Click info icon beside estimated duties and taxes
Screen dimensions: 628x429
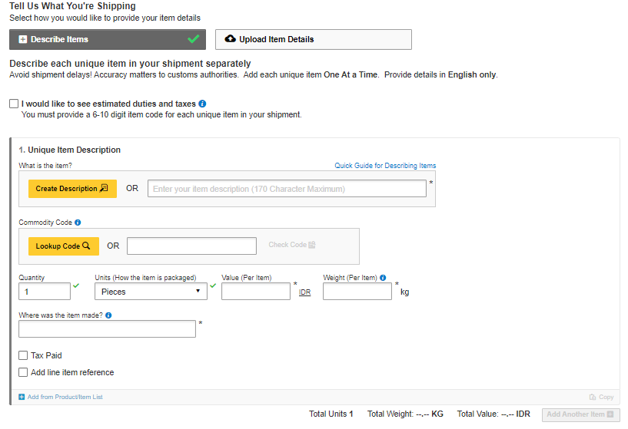click(x=202, y=104)
